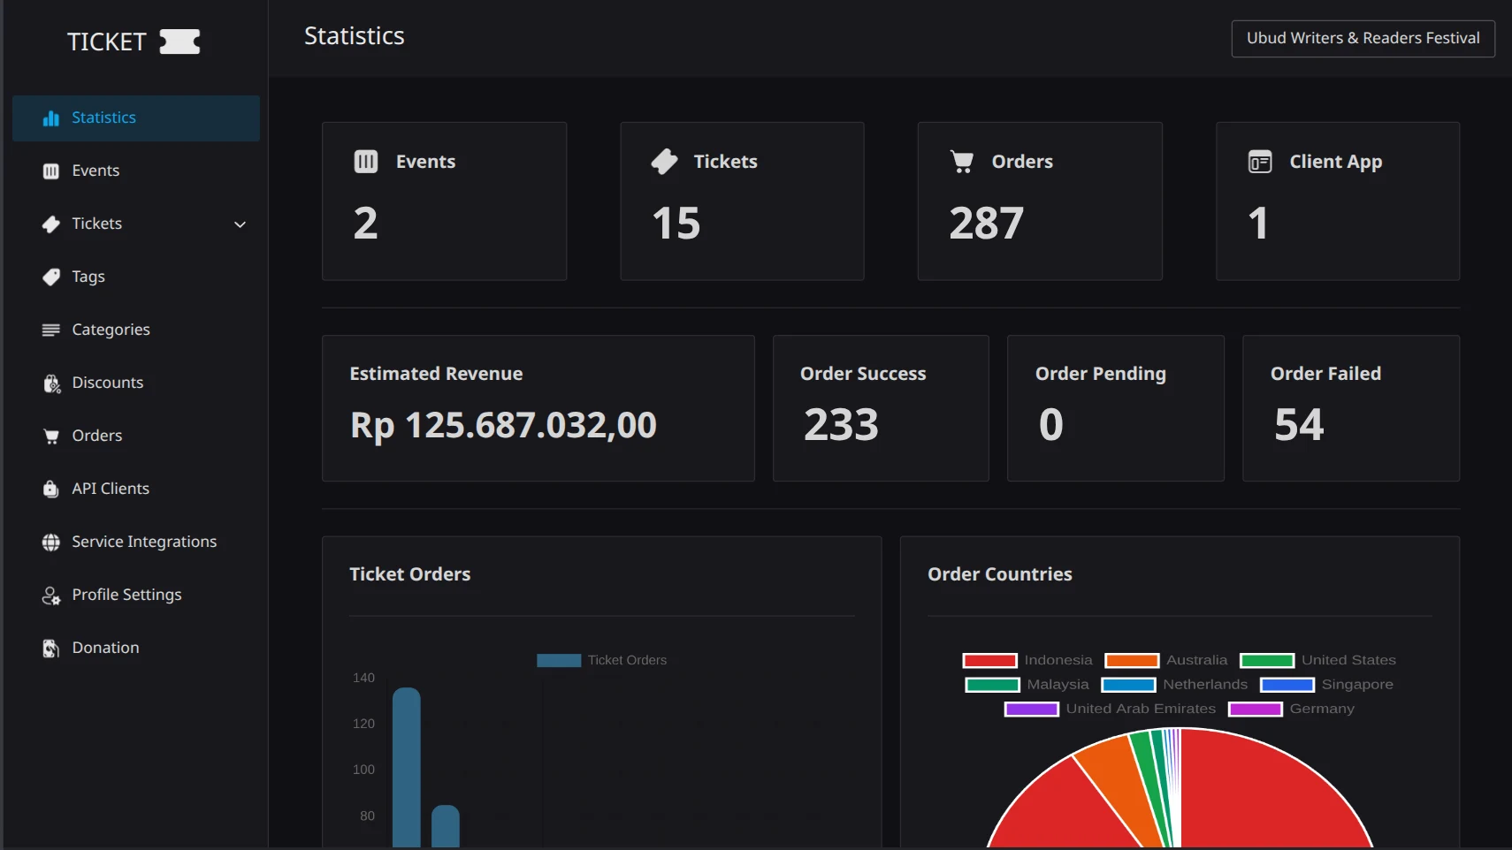Click the Donation icon in sidebar

point(51,649)
